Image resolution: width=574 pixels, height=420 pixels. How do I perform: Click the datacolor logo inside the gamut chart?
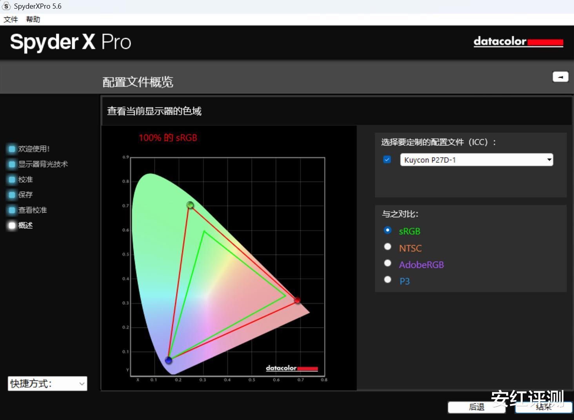coord(292,368)
